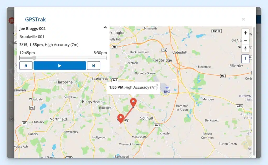This screenshot has width=268, height=165.
Task: Close the 1:55 PM accuracy popup
Action: 157,85
